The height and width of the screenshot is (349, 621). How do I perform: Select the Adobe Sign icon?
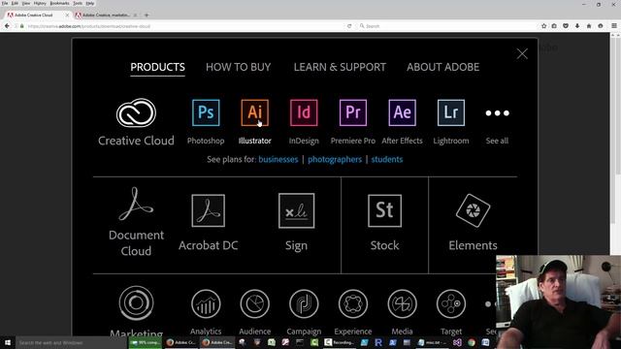click(x=296, y=210)
